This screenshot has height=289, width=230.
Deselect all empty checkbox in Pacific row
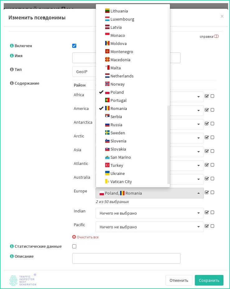click(x=212, y=226)
